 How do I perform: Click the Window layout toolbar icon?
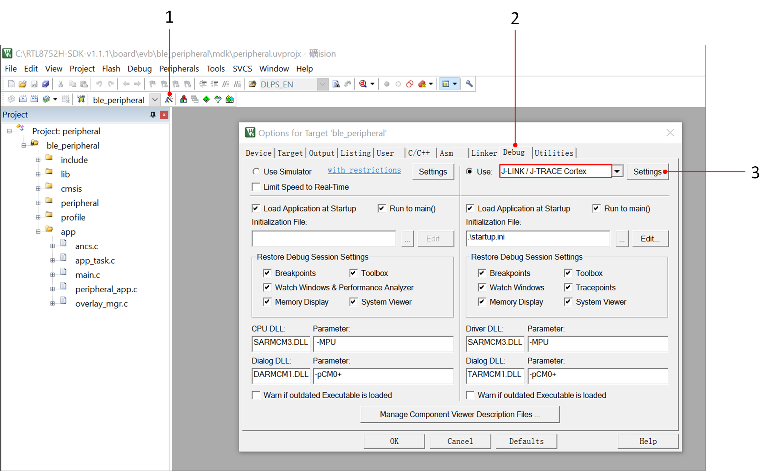[446, 84]
